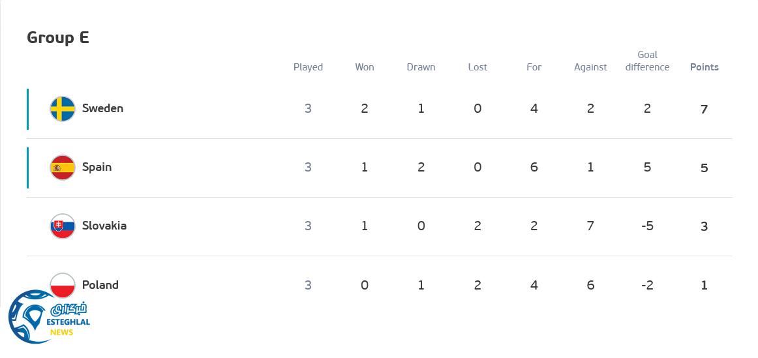Screen dimensions: 758x358
Task: Click the Drawn column header
Action: [421, 67]
